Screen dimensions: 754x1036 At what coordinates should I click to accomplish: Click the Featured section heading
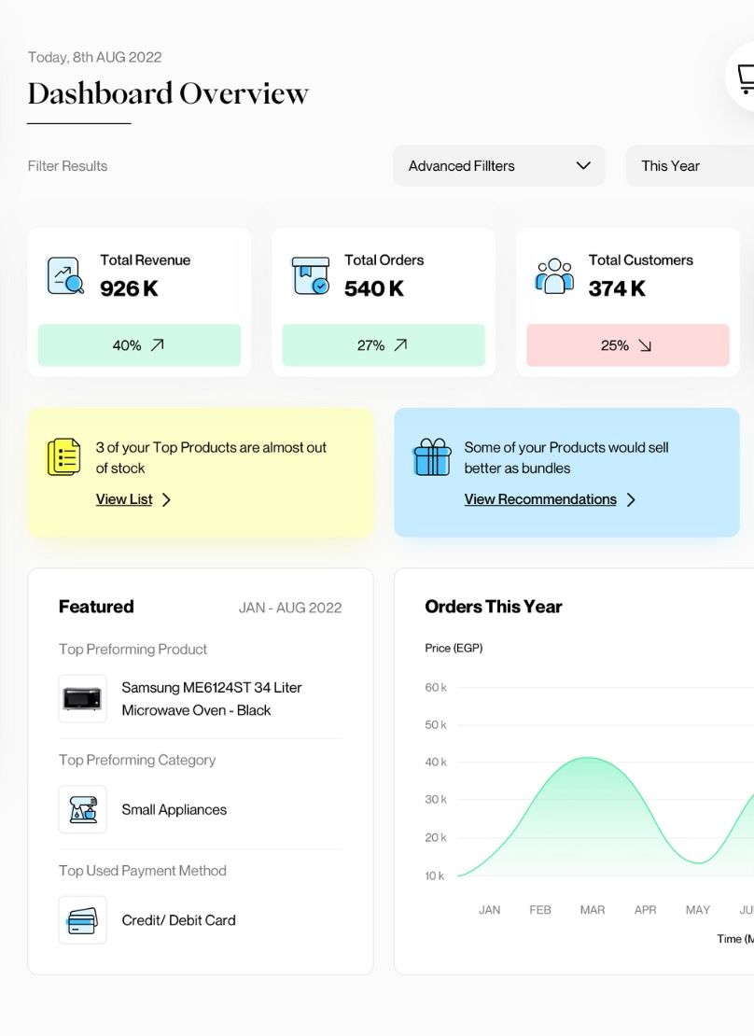(x=96, y=607)
